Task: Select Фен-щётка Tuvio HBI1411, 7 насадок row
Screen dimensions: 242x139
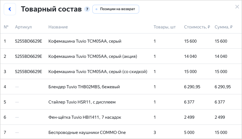Action: [x=85, y=117]
